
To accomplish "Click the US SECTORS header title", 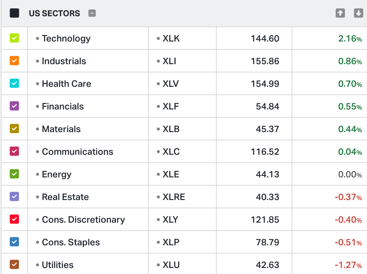I will (54, 14).
